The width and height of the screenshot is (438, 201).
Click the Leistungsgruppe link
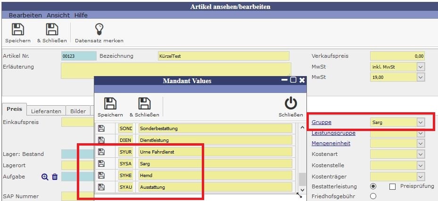[333, 133]
